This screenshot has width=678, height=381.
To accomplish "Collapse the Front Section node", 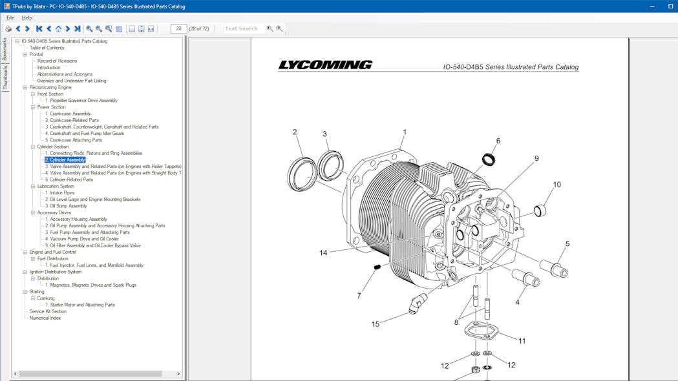I will pos(32,94).
